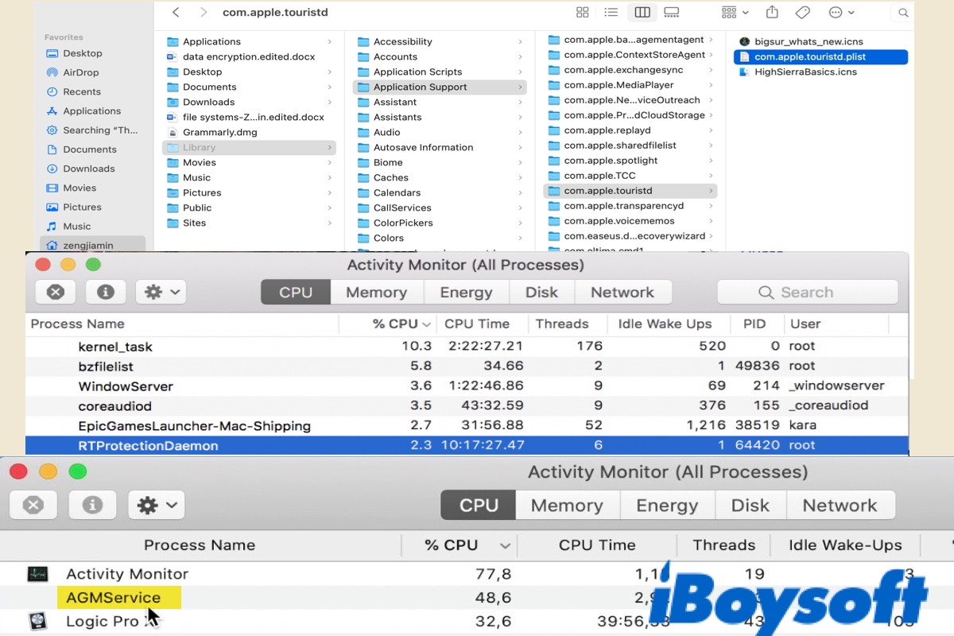Expand the Applications folder chevron in first column
Screen dimensions: 954x636
(x=330, y=41)
